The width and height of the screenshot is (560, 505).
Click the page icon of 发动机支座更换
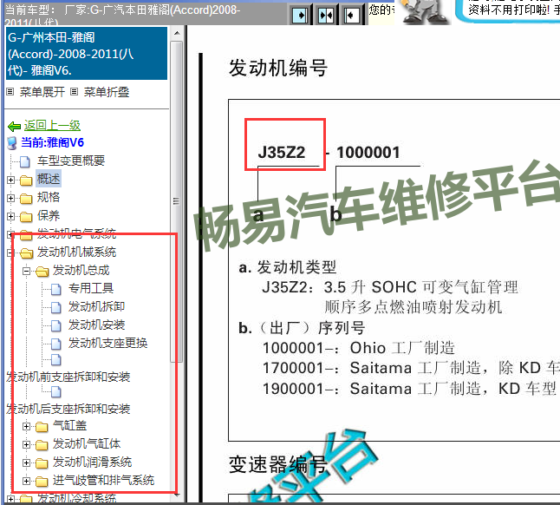[56, 344]
